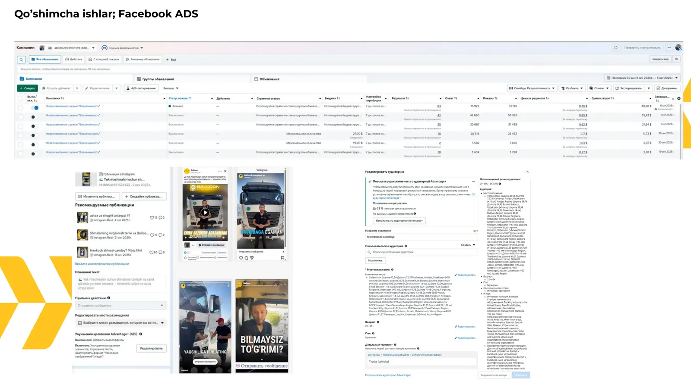Click info icon next to Местоположения
Screen dimensions: 691x388
392,269
